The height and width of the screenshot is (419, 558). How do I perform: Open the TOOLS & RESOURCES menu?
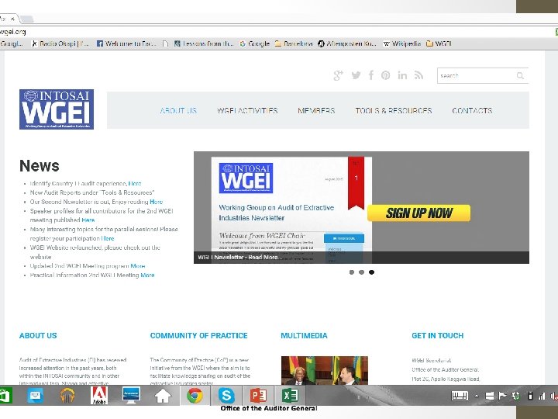pos(394,110)
